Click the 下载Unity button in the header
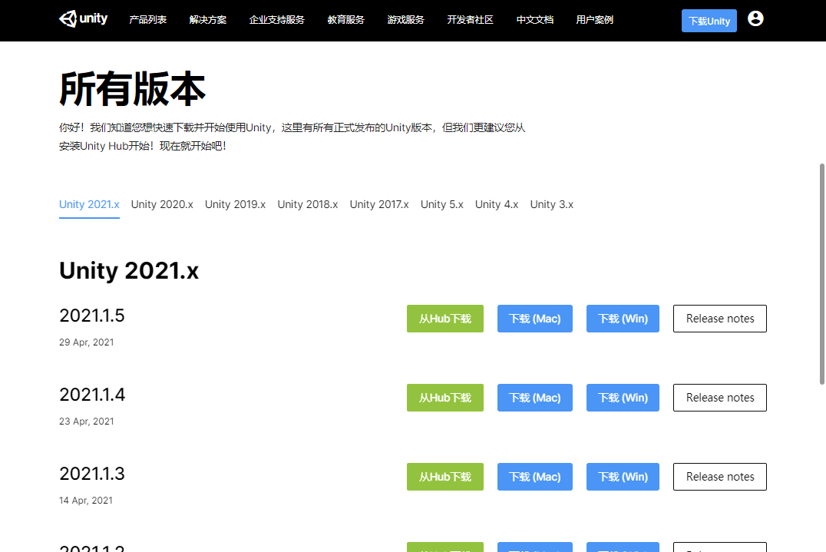826x552 pixels. click(x=709, y=21)
